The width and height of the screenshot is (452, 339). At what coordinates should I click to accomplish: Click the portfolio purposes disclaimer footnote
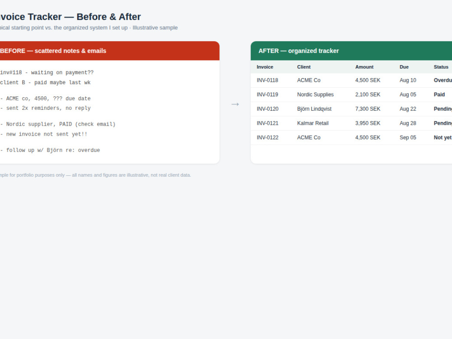[95, 175]
